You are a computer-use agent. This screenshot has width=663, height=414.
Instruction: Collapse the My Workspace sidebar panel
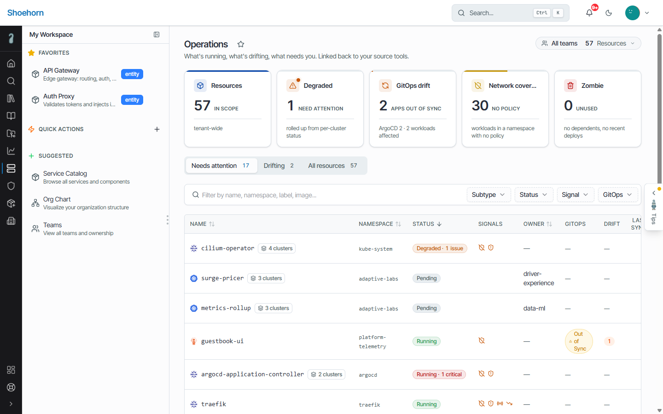tap(157, 34)
